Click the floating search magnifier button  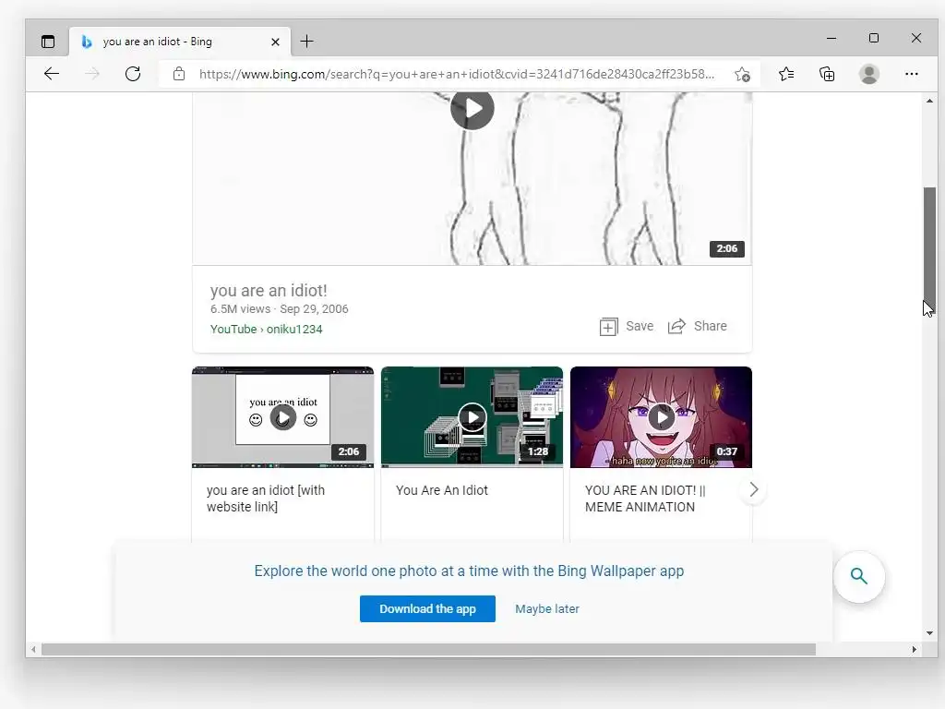coord(859,576)
